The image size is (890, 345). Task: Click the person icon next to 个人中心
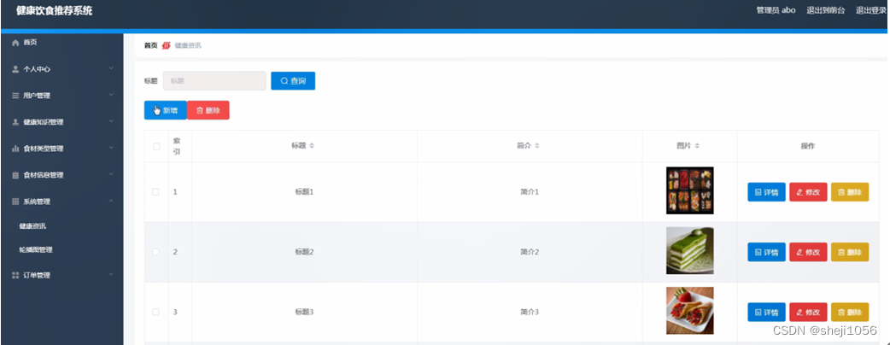click(x=15, y=69)
